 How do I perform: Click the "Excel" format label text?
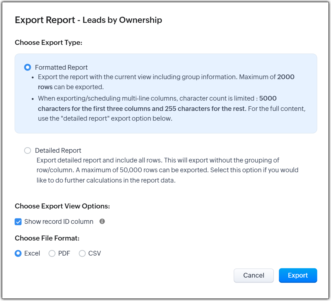pos(32,253)
